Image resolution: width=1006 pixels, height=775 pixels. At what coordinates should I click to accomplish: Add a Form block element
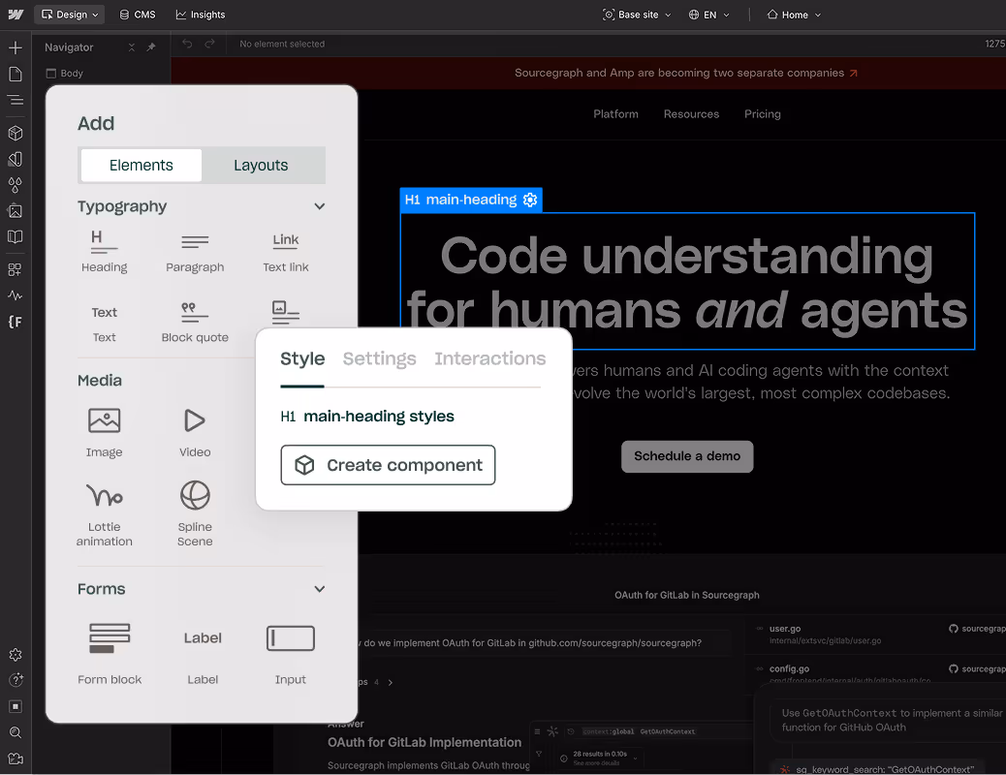110,654
